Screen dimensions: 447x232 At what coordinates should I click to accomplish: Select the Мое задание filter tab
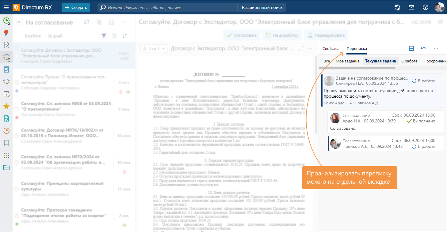click(x=347, y=61)
